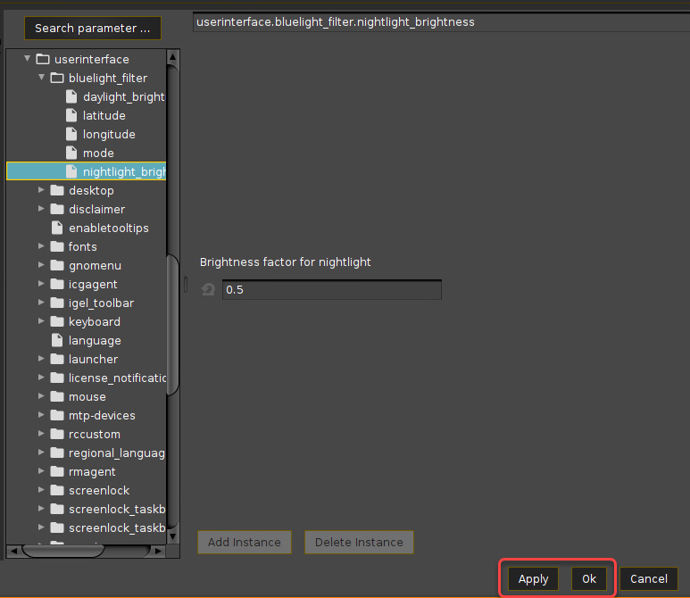Select the longitude parameter file icon
Screen dimensions: 690x598
coord(73,135)
